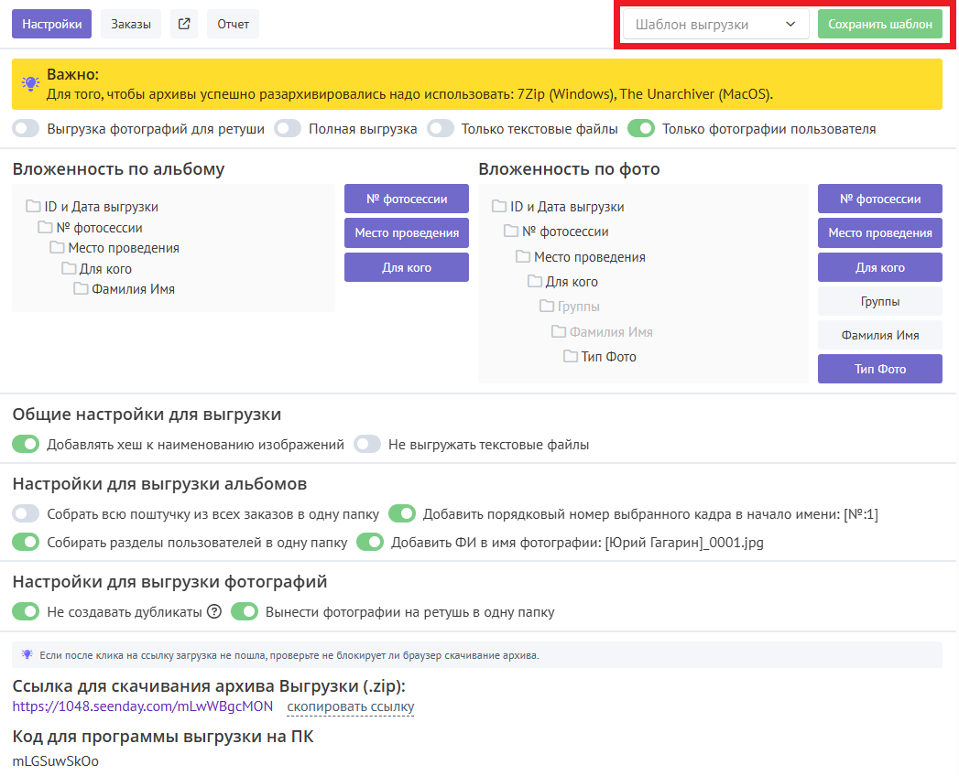Click the help icon next to duplicates option
Viewport: 959px width, 776px height.
[214, 611]
